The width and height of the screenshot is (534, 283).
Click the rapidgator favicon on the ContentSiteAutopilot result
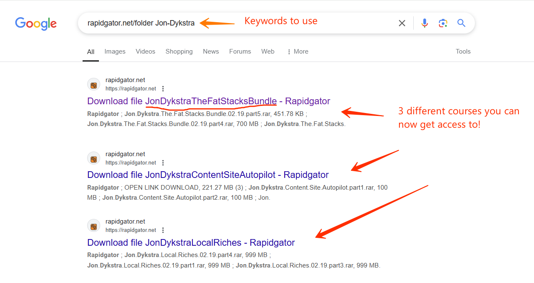coord(94,159)
